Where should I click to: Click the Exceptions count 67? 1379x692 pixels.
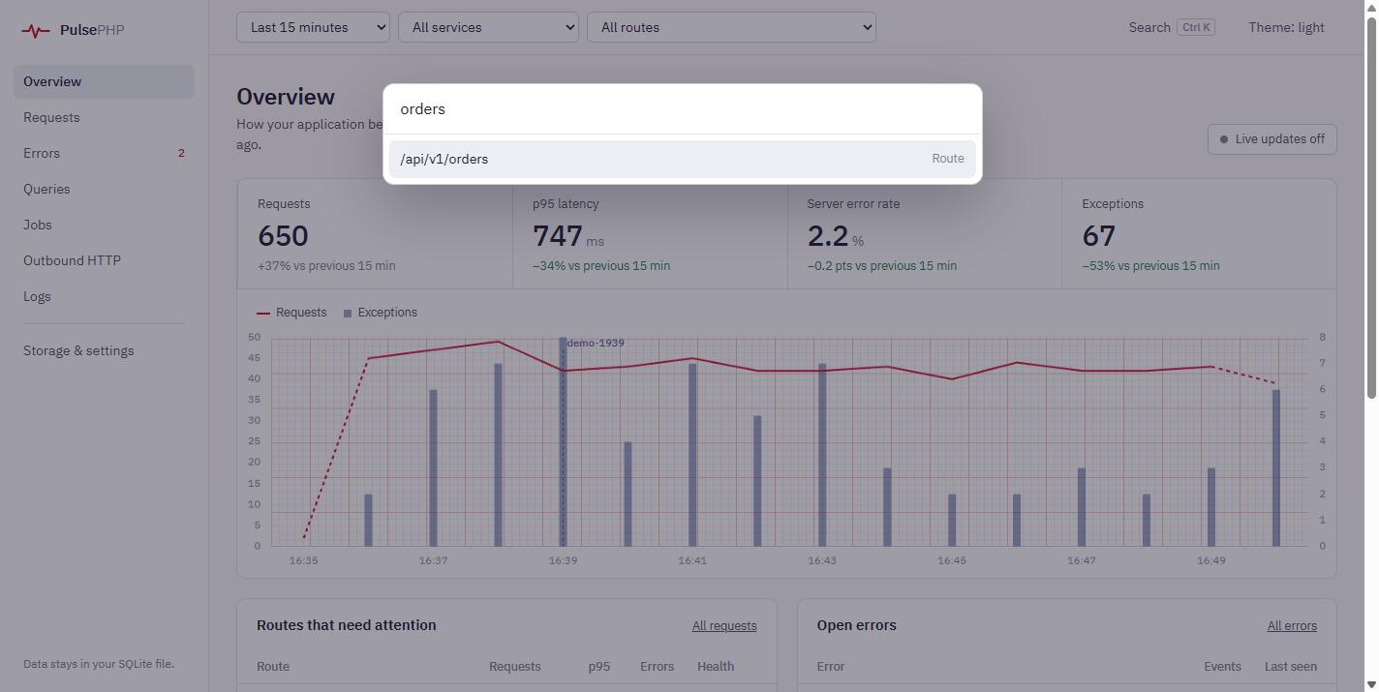(1099, 236)
